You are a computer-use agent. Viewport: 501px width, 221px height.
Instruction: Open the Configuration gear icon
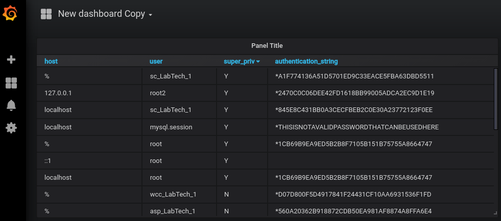pos(11,127)
